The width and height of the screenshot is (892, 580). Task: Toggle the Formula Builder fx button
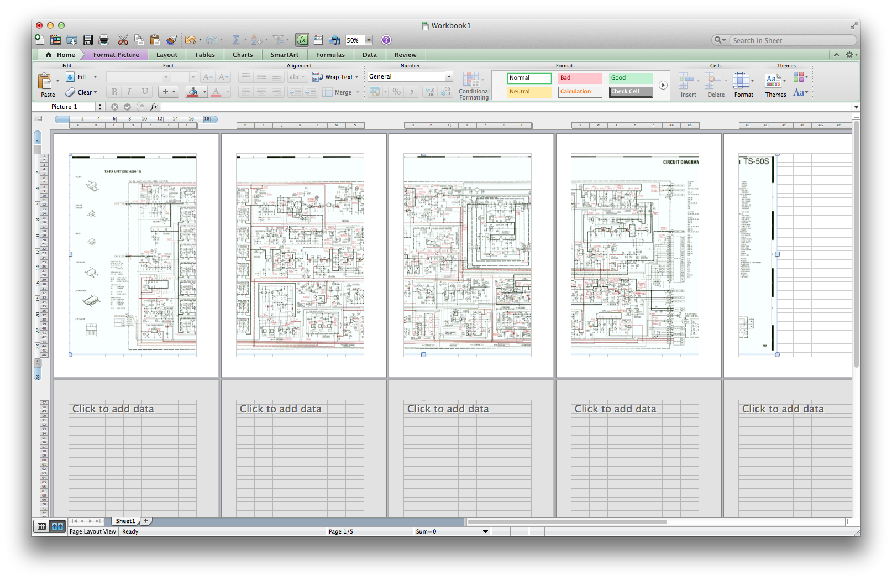302,40
